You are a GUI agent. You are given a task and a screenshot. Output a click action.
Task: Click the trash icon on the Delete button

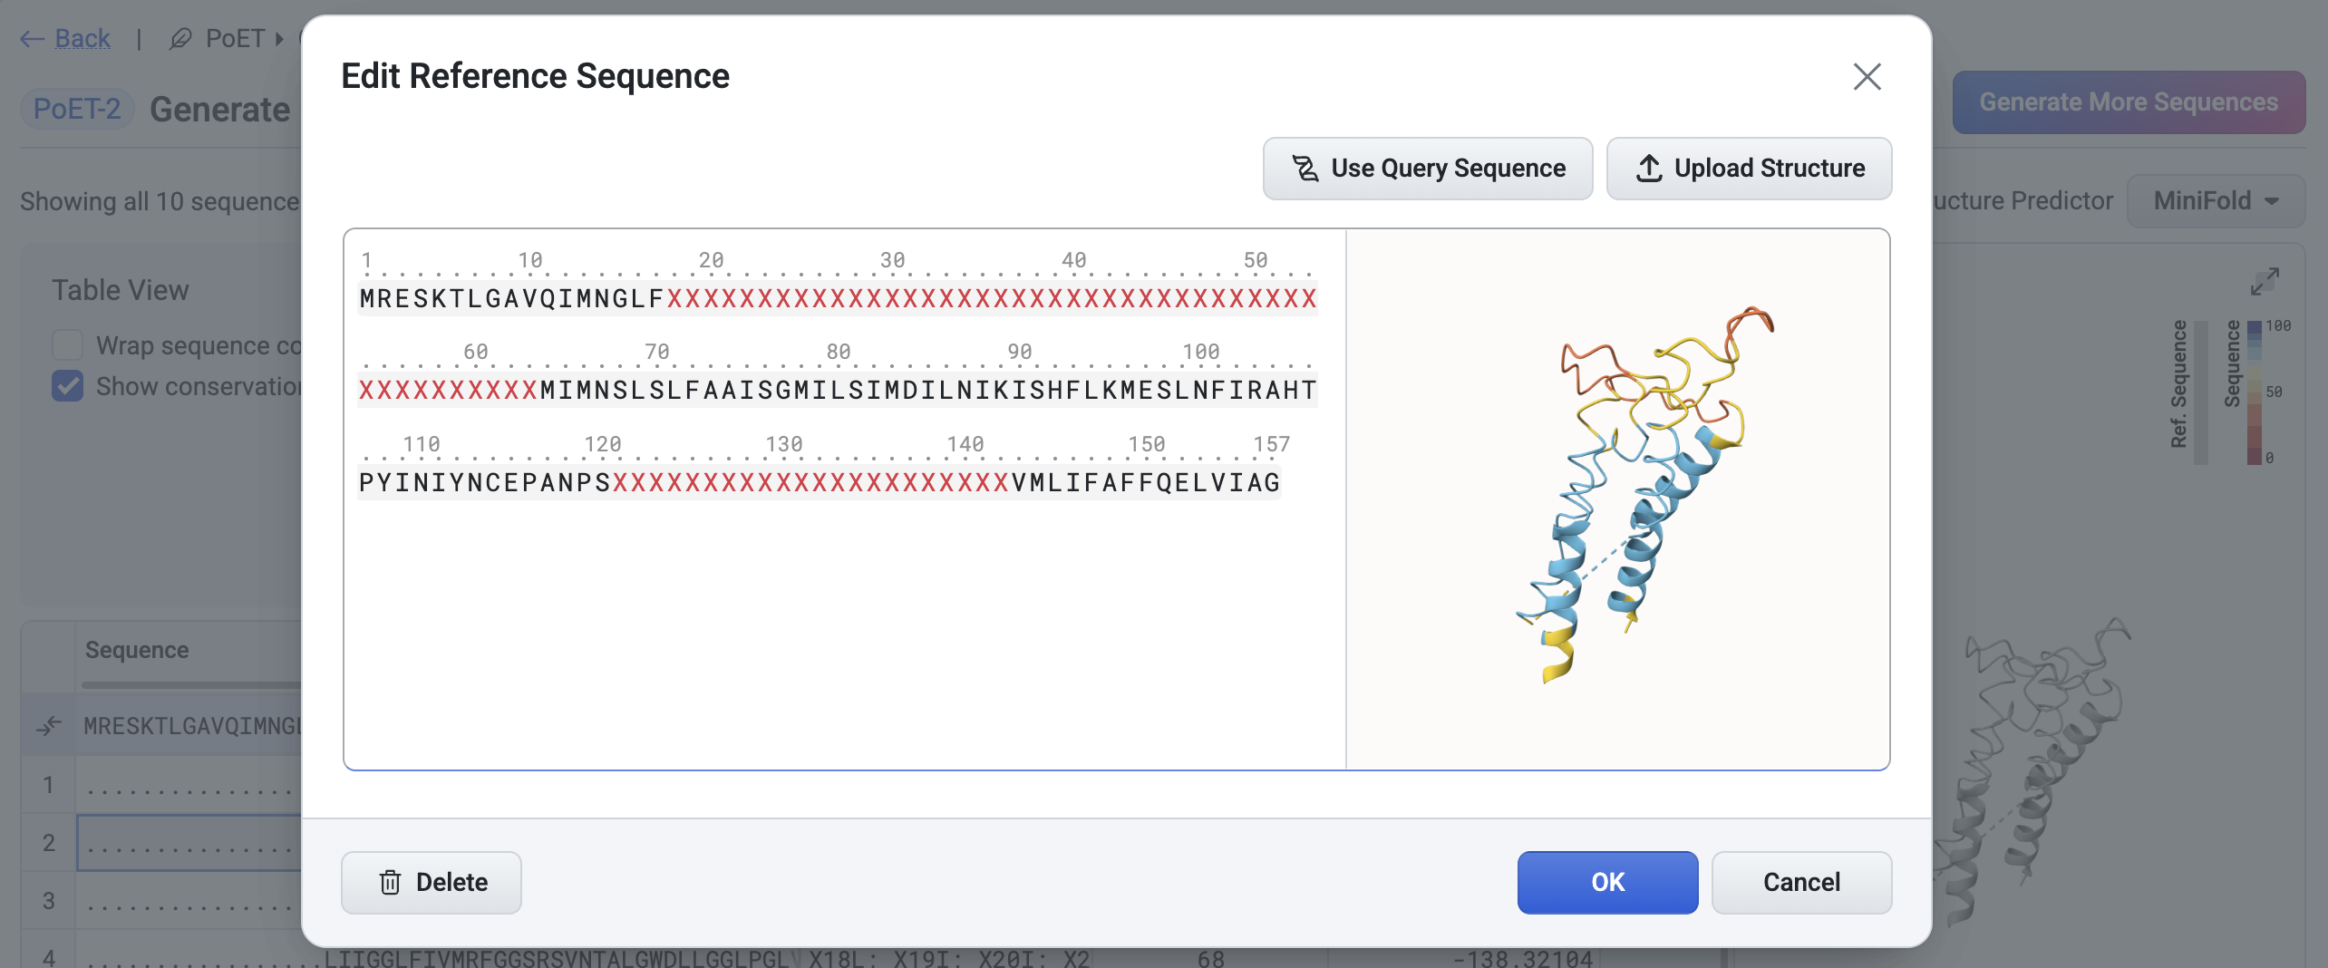[x=390, y=882]
